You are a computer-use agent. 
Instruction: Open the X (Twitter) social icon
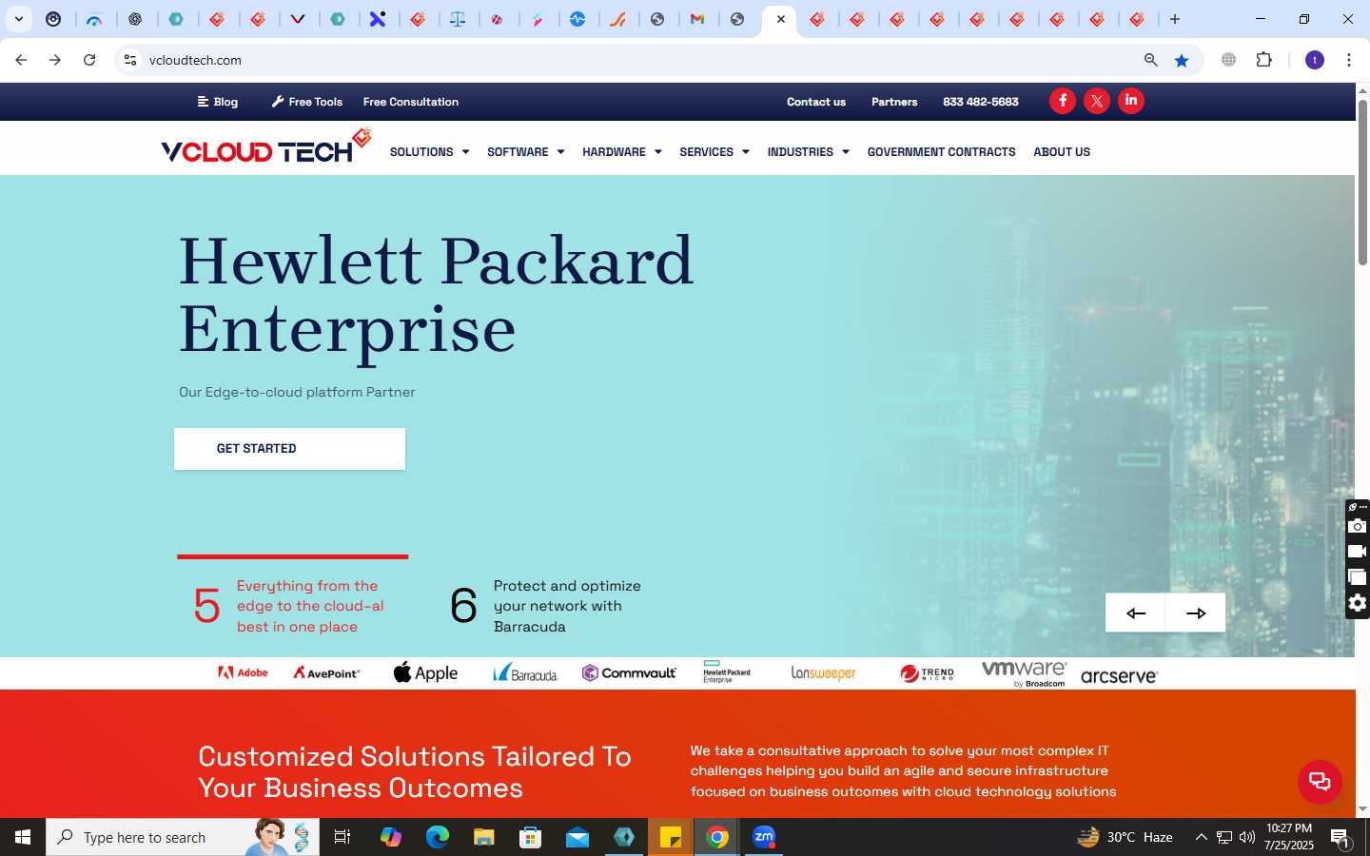click(1097, 101)
